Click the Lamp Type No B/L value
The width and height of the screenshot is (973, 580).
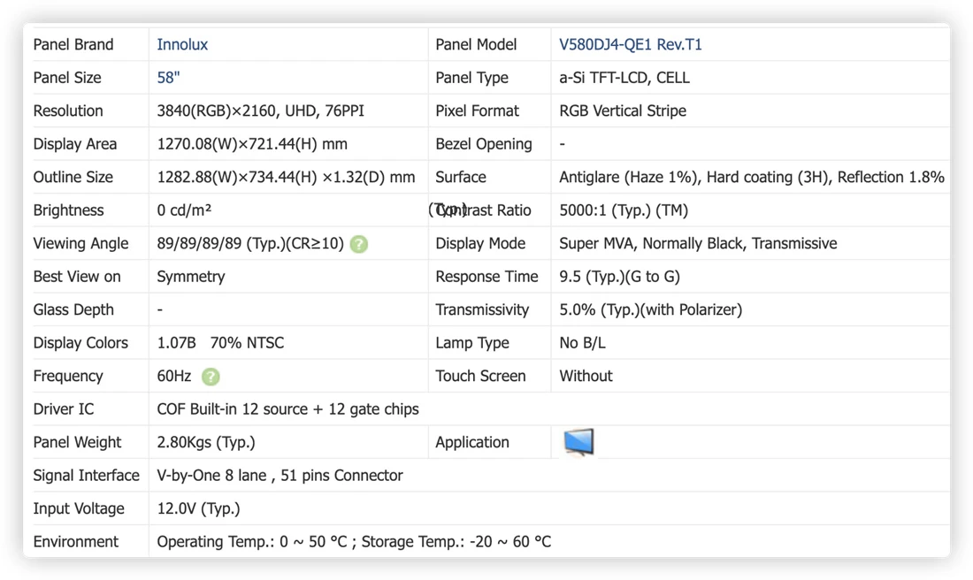[582, 343]
